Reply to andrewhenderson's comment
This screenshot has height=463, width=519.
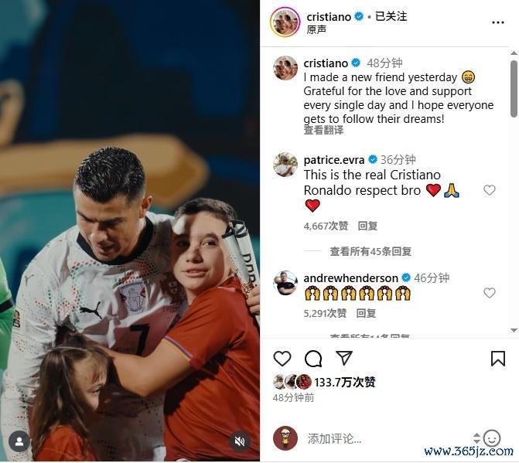366,313
